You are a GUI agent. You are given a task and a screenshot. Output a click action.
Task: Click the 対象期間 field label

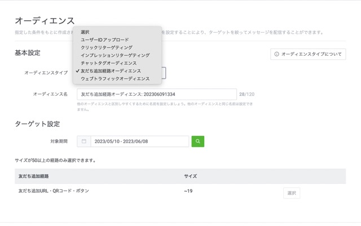point(59,141)
